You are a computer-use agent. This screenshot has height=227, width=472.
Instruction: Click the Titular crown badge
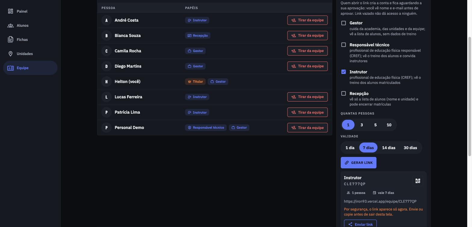click(195, 81)
